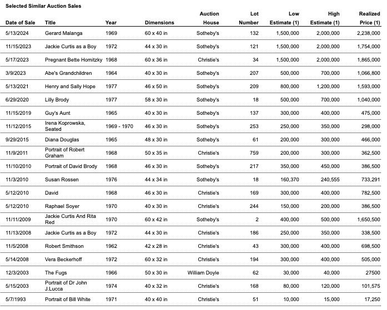The width and height of the screenshot is (387, 310).
Task: Select the realized price 1,650,500
Action: tap(369, 220)
